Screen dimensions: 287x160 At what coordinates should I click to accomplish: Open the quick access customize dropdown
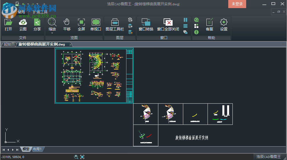[44, 4]
